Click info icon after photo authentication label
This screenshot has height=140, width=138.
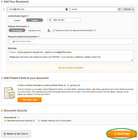(95, 30)
